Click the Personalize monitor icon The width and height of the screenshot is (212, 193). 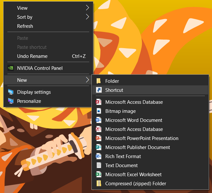tap(11, 101)
